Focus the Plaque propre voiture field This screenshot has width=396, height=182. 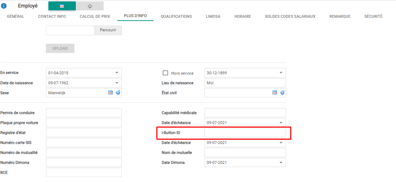coord(84,123)
